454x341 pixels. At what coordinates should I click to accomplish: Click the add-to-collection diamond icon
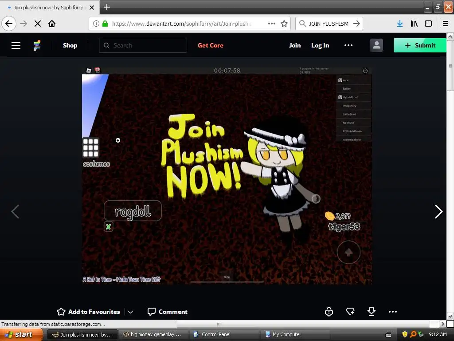coord(350,312)
